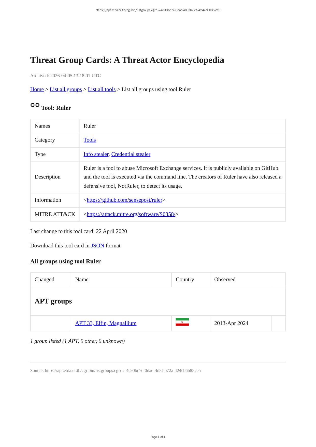This screenshot has width=316, height=447.
Task: Click the Source URL footer text
Action: 116,371
